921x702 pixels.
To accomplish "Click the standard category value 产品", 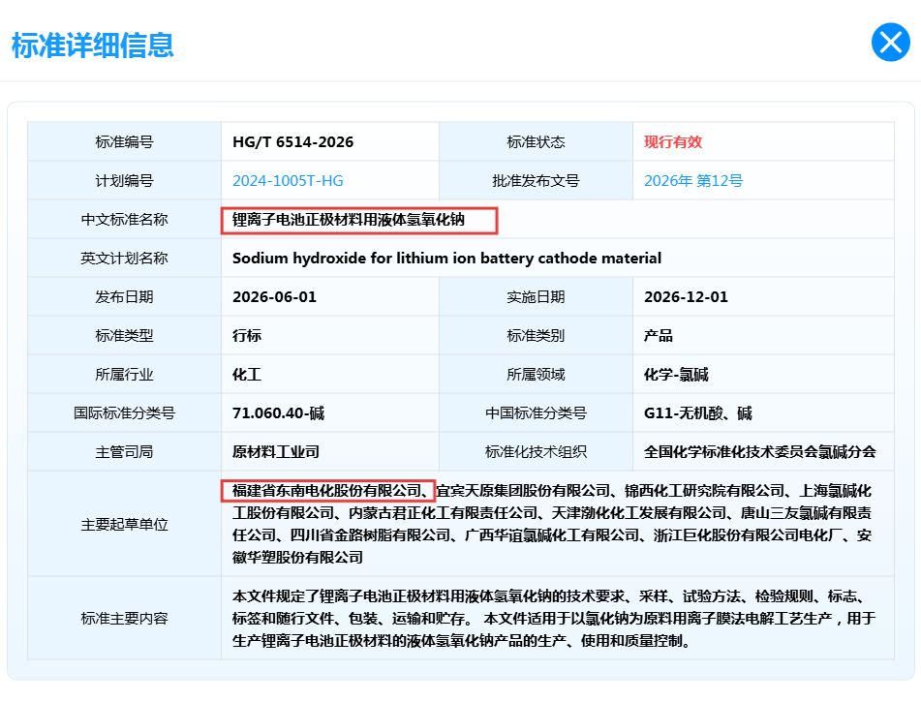I will 659,336.
